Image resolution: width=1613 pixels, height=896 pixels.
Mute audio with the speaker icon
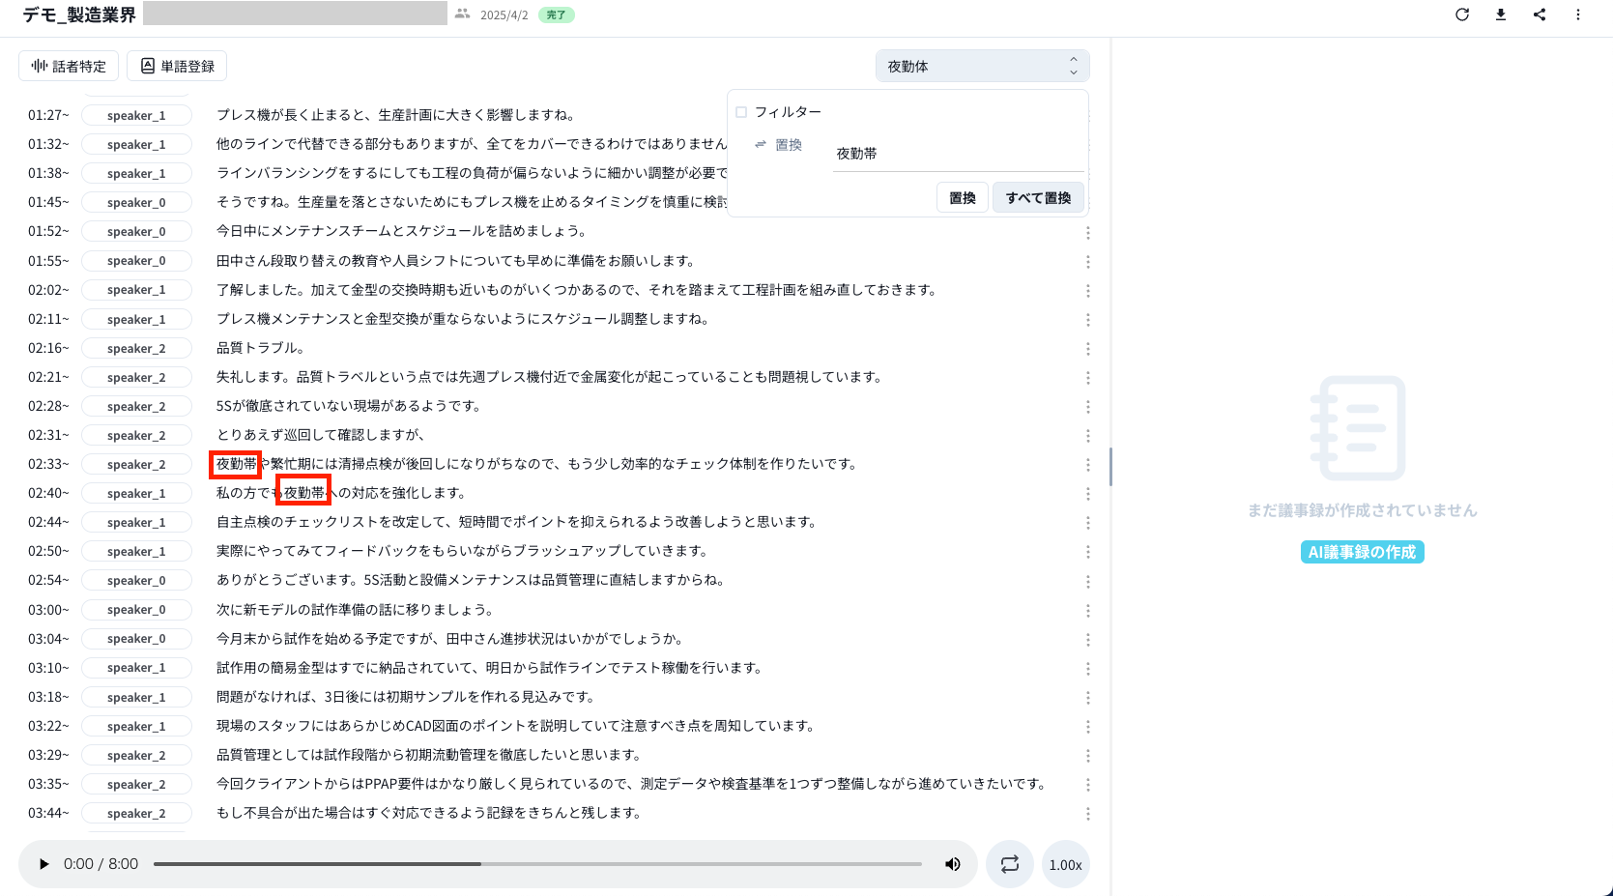(953, 864)
